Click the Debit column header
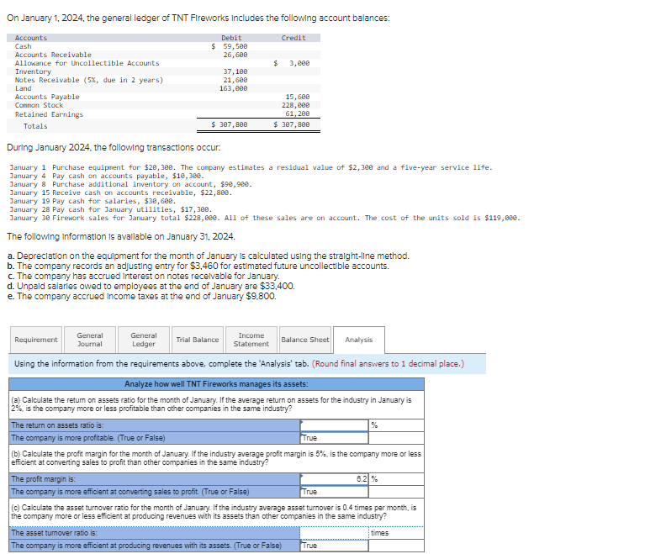 231,38
